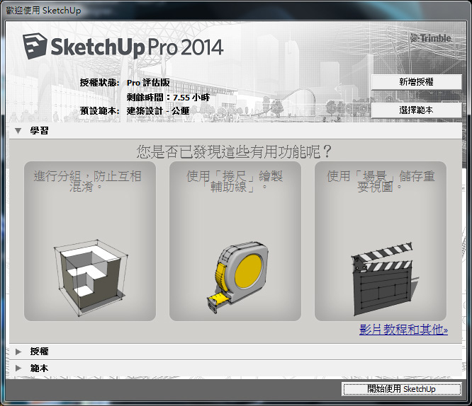The width and height of the screenshot is (472, 406).
Task: Click the Trimble logo
Action: coord(431,38)
